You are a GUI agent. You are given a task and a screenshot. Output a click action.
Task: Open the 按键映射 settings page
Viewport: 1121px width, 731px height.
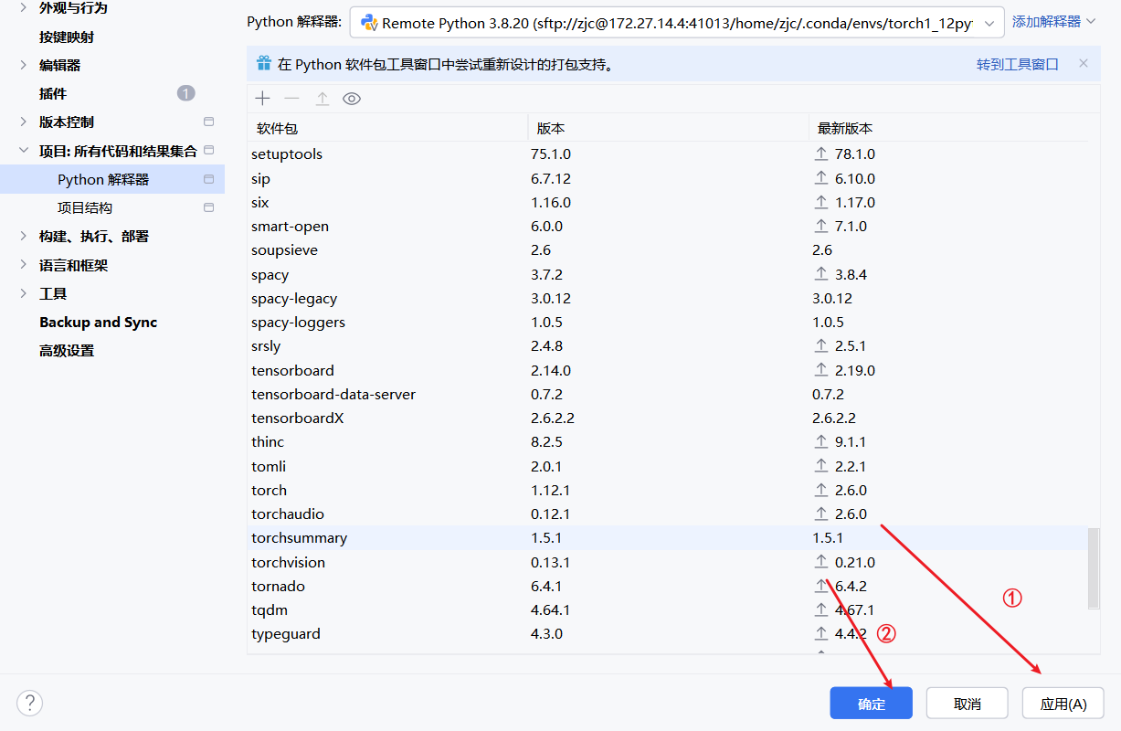pos(67,37)
